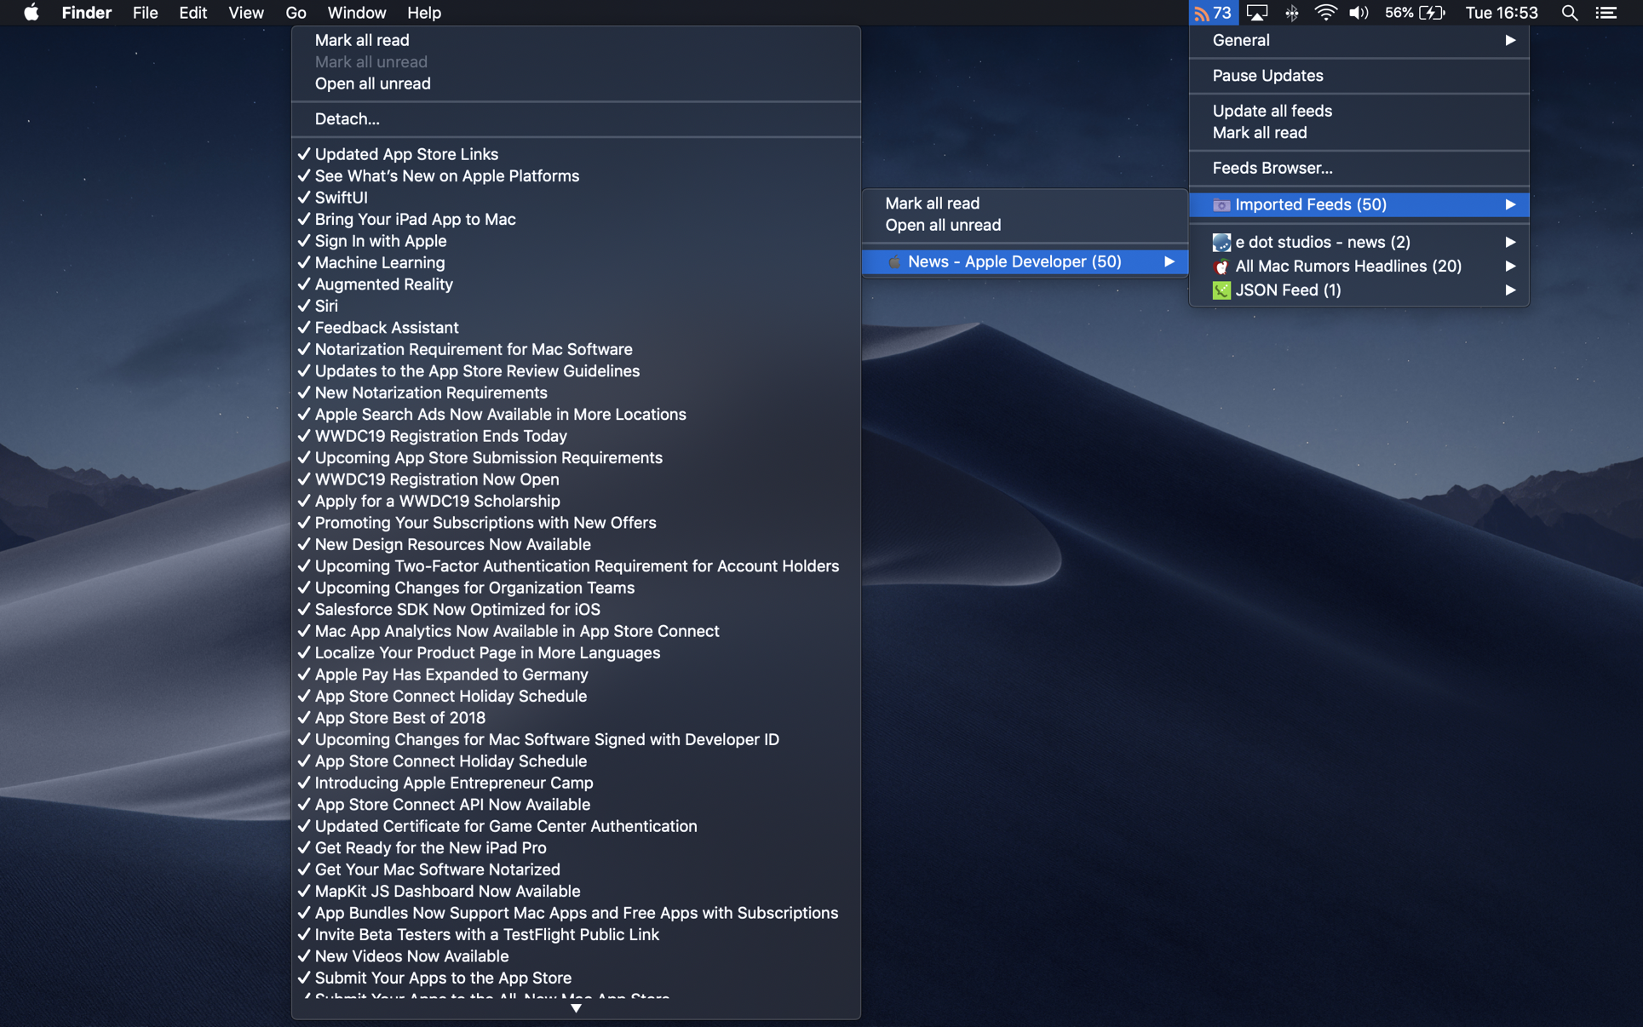
Task: Click the RSS feed status bar icon
Action: [1210, 12]
